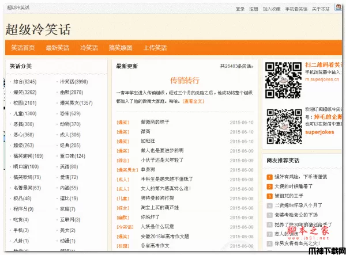The width and height of the screenshot is (346, 255).
Task: Select the 冷笑话(3998) category
Action: 74,82
